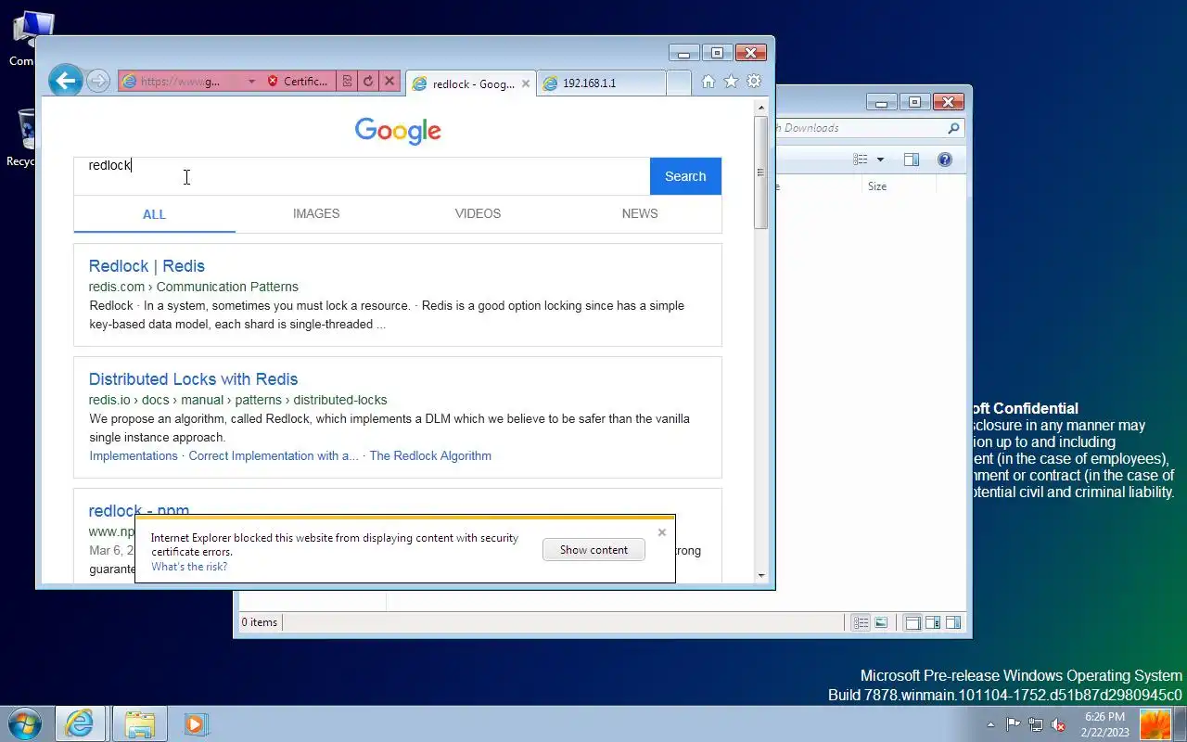Image resolution: width=1187 pixels, height=742 pixels.
Task: Click the scroll up arrow in browser
Action: (760, 108)
